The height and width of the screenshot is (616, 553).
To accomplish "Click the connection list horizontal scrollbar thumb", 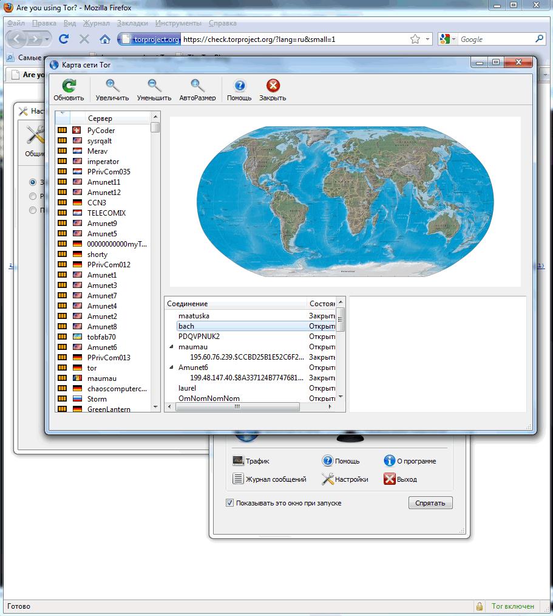I will click(237, 407).
